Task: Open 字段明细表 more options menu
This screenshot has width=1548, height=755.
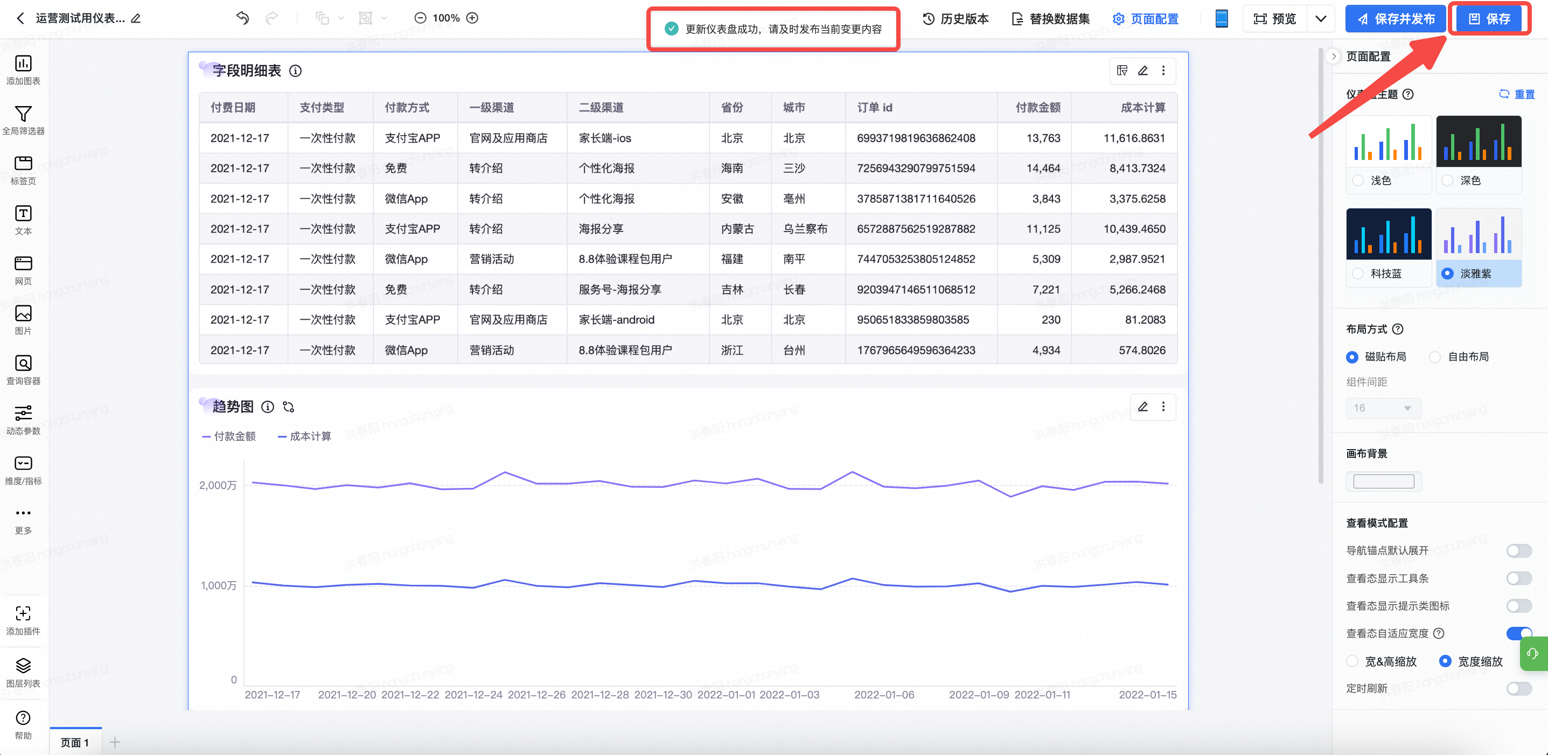Action: pyautogui.click(x=1163, y=71)
